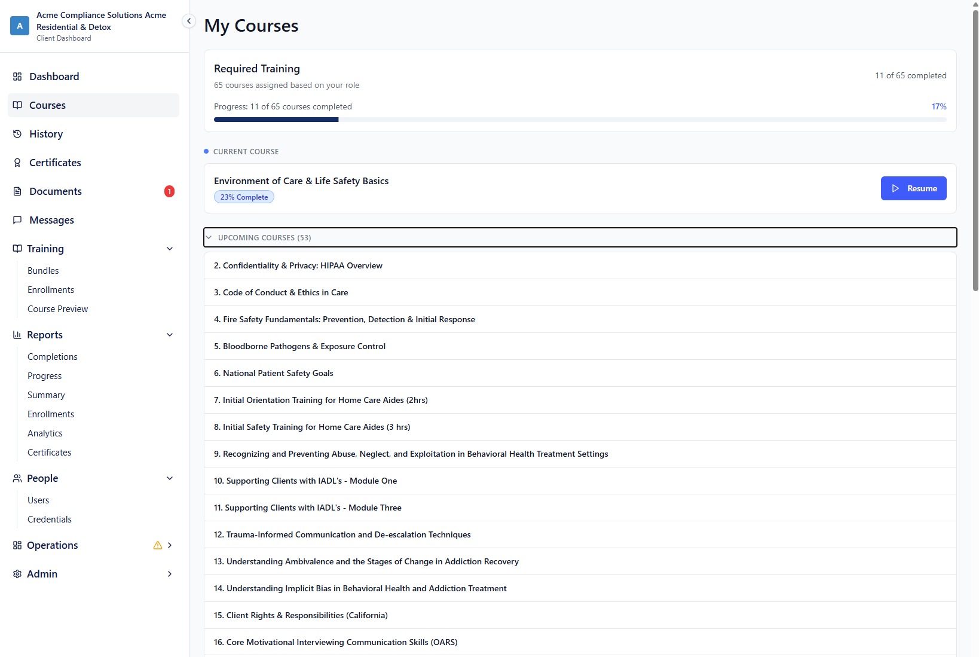Open Enrollments under Reports
The height and width of the screenshot is (657, 979).
click(x=51, y=414)
